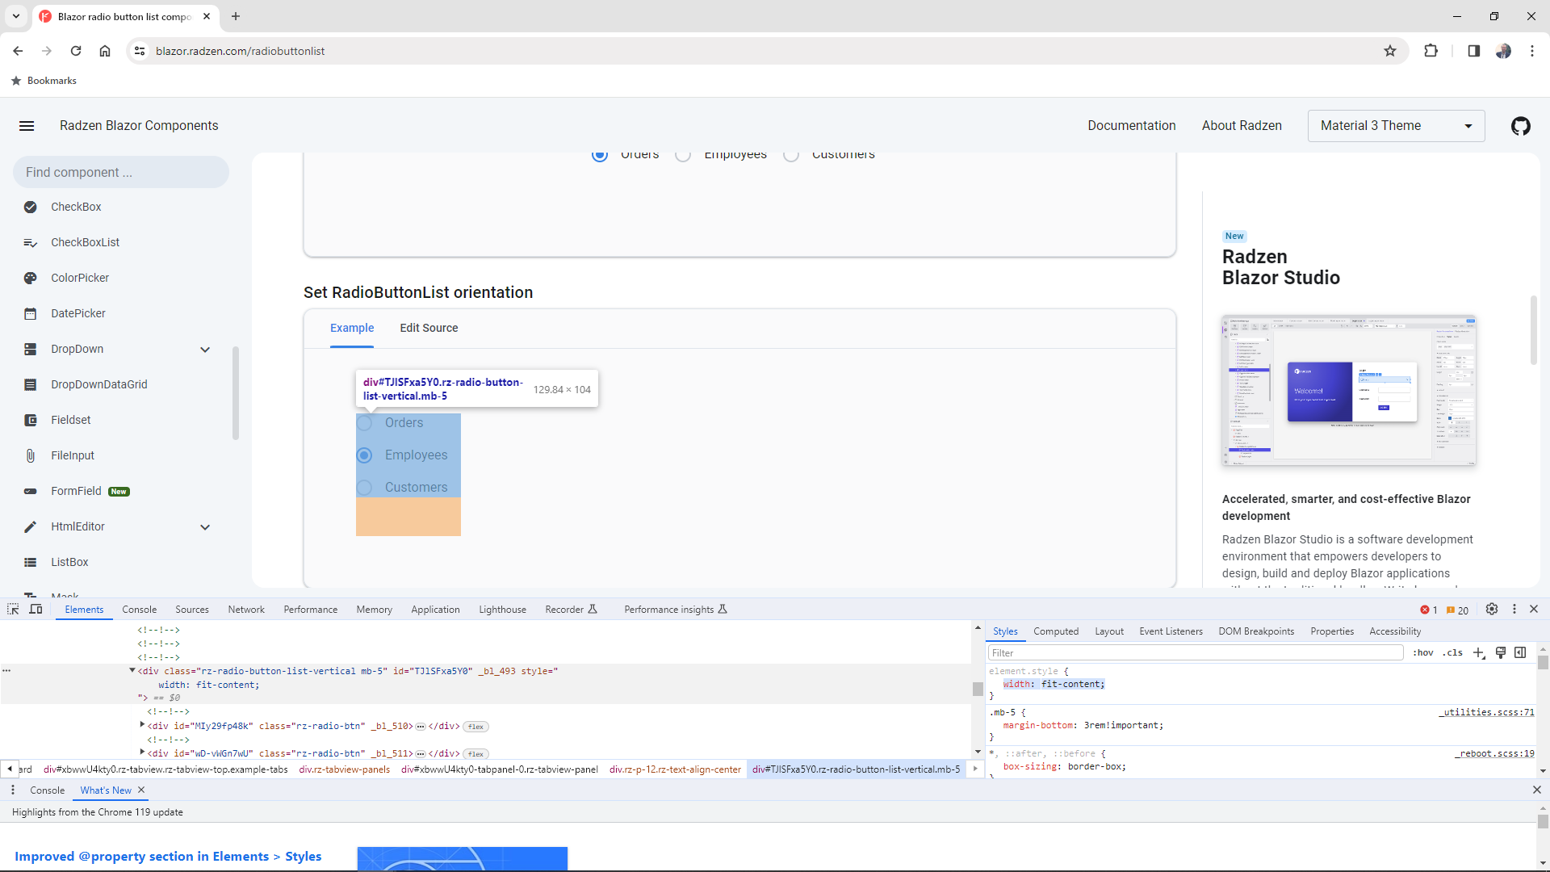
Task: Toggle the hamburger navigation menu
Action: coord(27,126)
